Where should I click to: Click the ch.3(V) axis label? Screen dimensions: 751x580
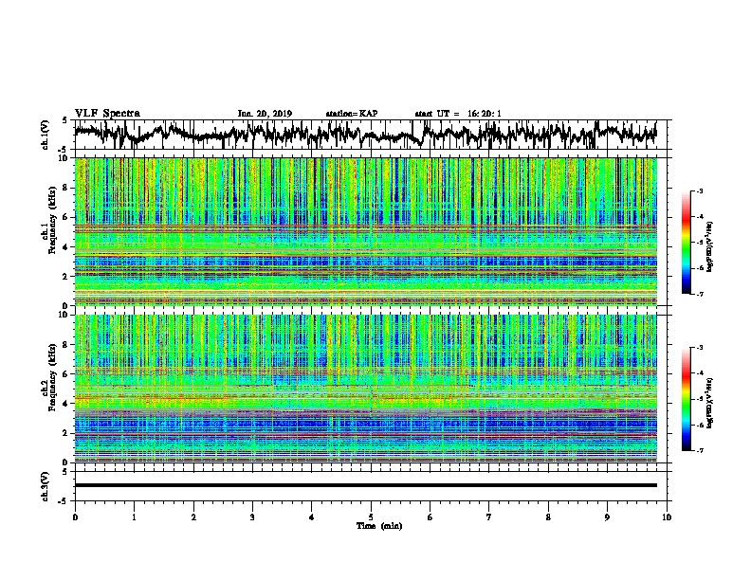pos(46,486)
